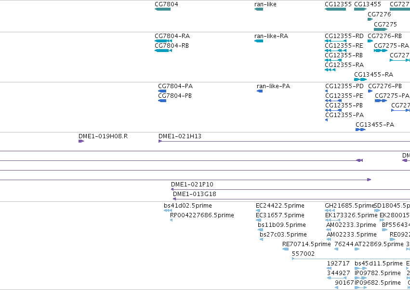Select the ran-like gene label

coord(265,4)
